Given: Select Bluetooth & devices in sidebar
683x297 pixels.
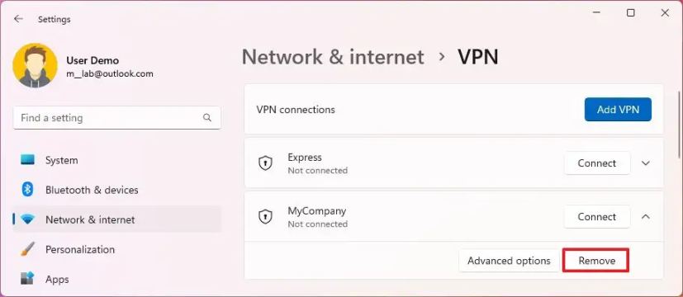Looking at the screenshot, I should 117,190.
